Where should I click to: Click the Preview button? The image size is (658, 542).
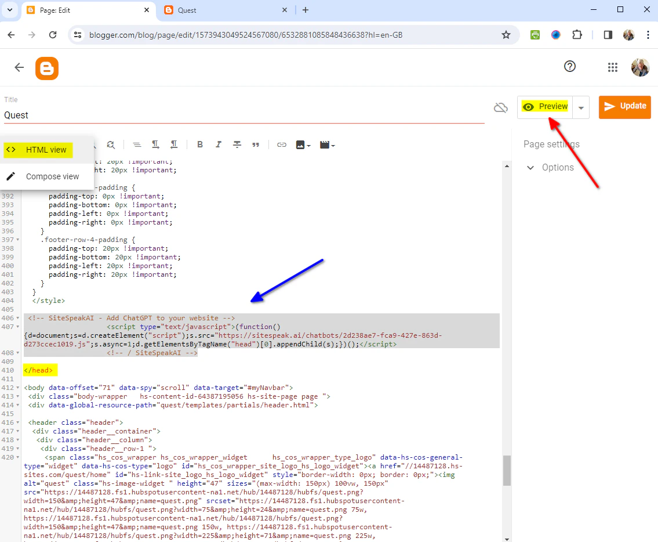tap(544, 107)
